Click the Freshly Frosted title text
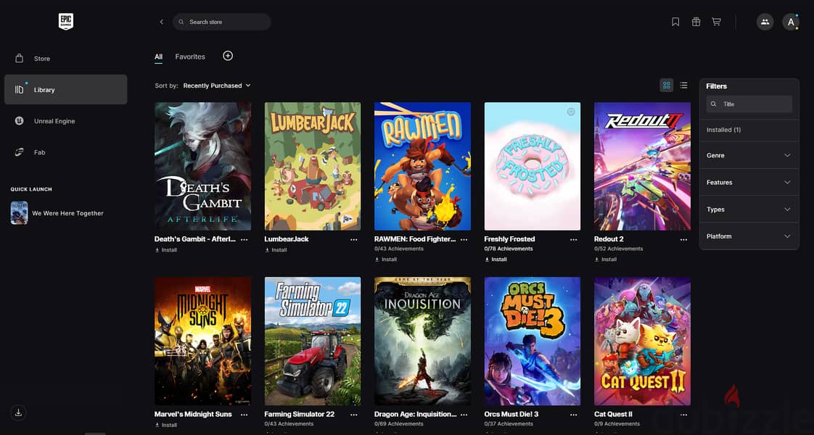Screen dimensions: 814x435 click(x=509, y=239)
